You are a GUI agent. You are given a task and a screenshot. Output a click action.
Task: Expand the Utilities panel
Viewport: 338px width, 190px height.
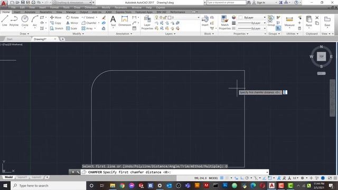point(292,34)
